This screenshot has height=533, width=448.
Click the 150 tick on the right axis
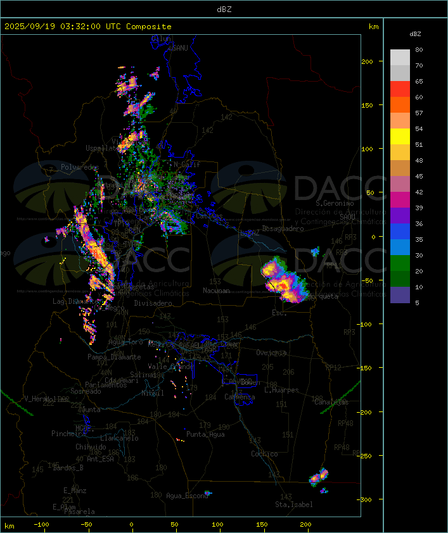click(367, 105)
